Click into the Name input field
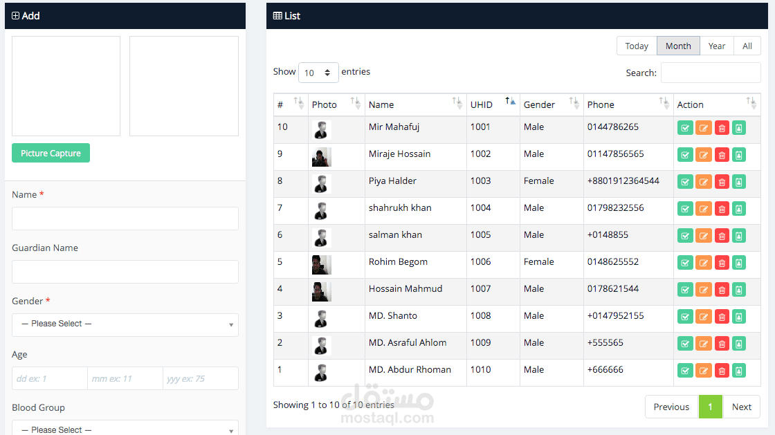This screenshot has width=775, height=435. (x=125, y=219)
